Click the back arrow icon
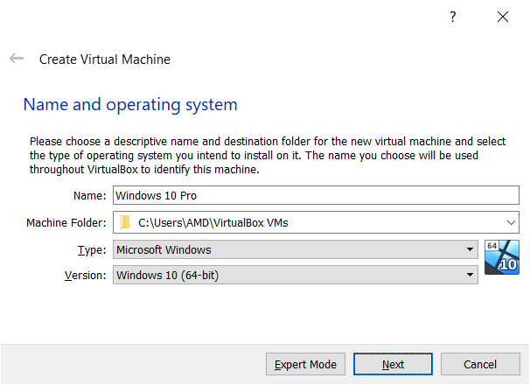 pyautogui.click(x=17, y=59)
